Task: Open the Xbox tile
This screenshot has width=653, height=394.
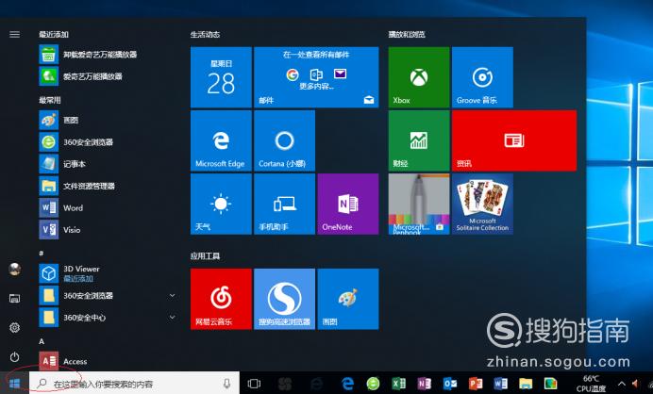Action: (419, 77)
